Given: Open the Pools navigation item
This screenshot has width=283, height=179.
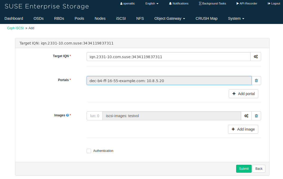Looking at the screenshot, I should coord(79,18).
